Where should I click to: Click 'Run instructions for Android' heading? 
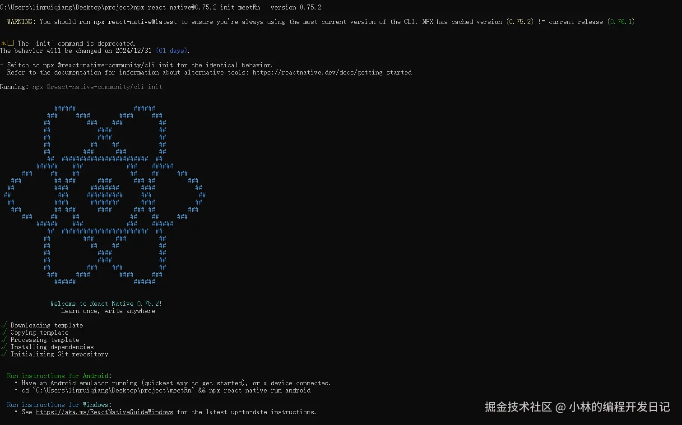click(59, 376)
